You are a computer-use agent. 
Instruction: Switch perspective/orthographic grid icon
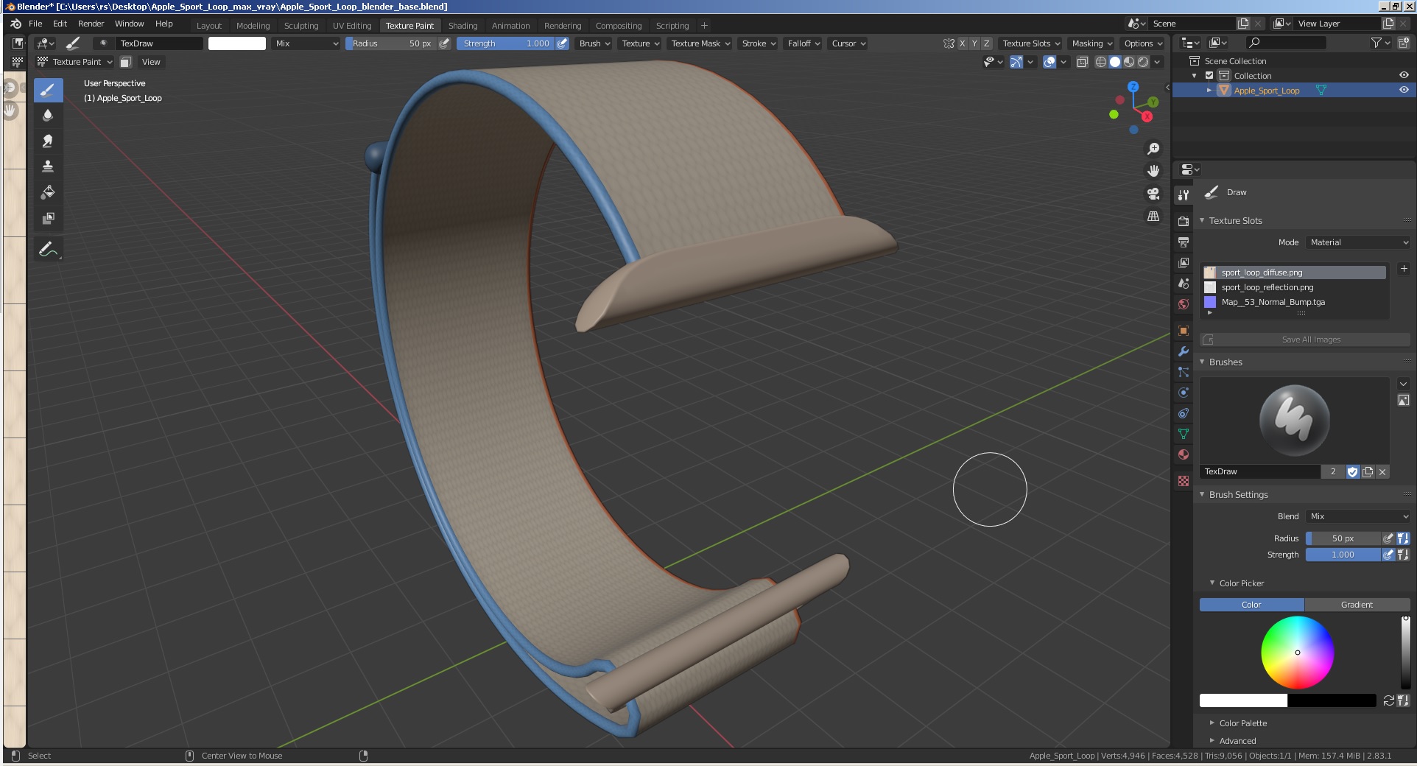coord(1153,217)
